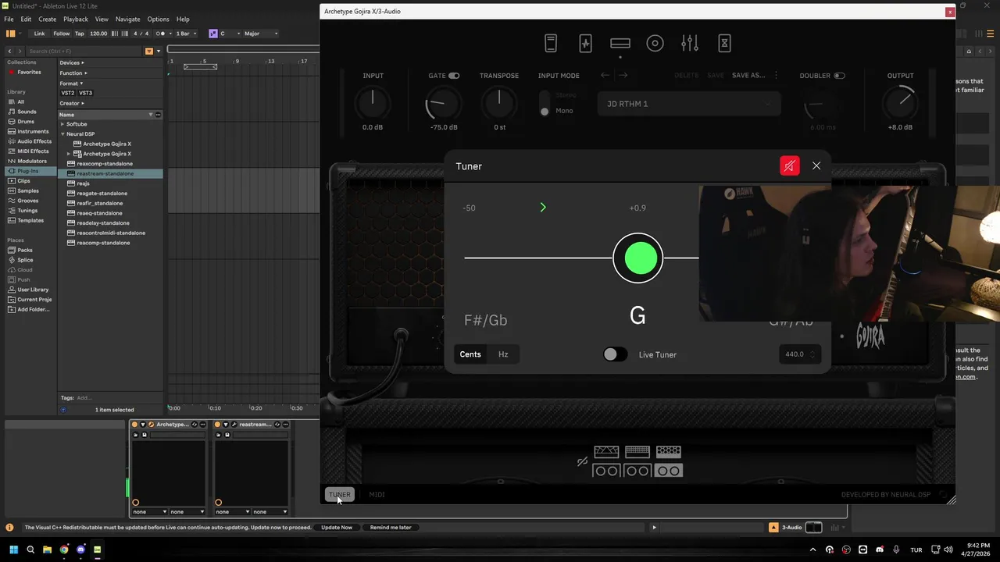Click the Input gain knob

[373, 104]
